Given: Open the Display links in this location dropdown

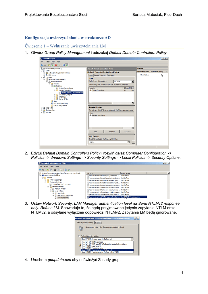Looking at the screenshot, I should [132, 82].
